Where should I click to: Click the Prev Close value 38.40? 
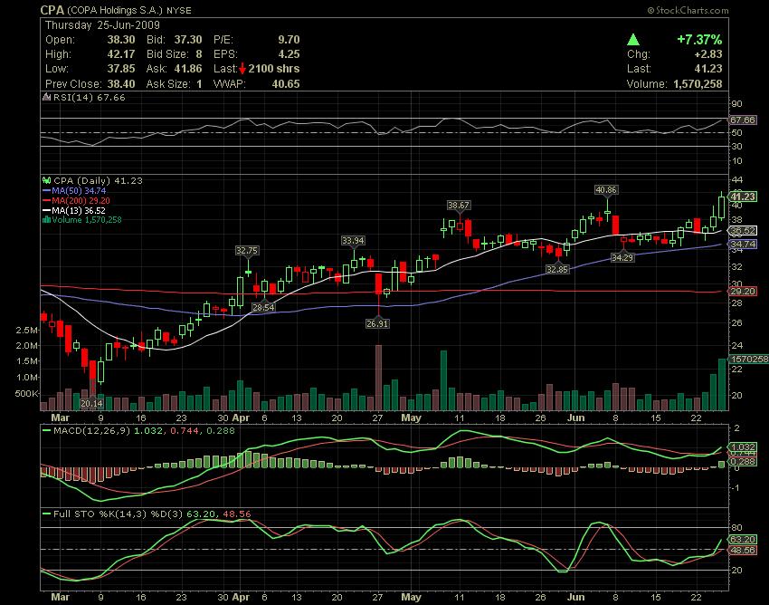coord(120,84)
